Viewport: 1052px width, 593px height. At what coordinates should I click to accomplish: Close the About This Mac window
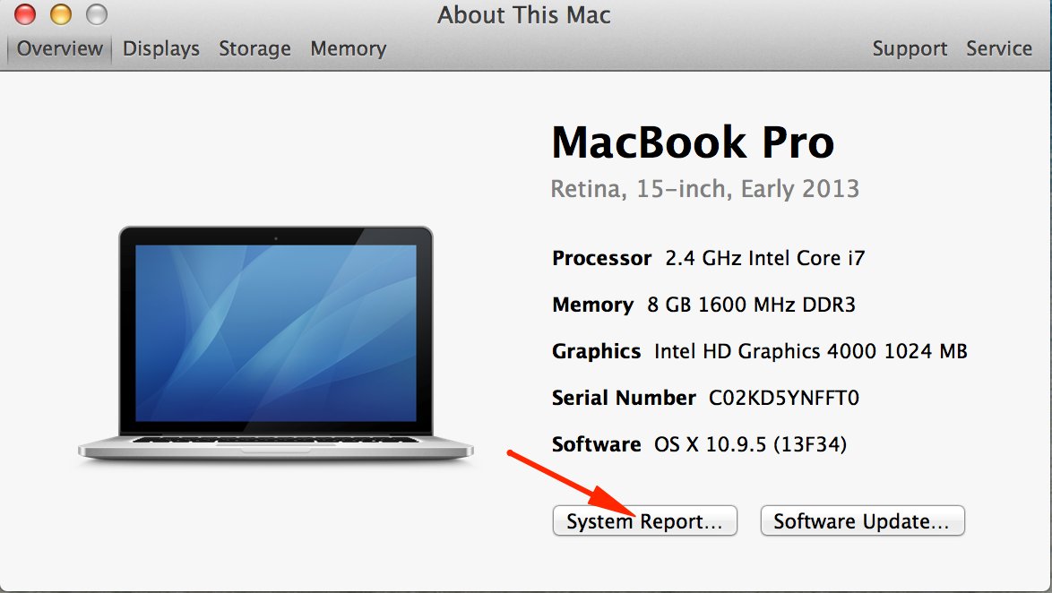26,14
